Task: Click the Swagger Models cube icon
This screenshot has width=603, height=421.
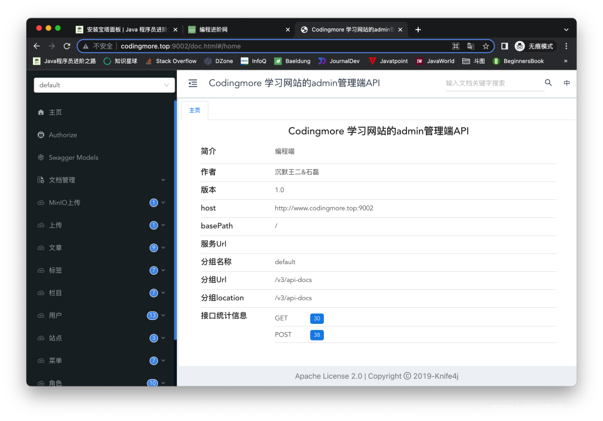Action: click(41, 157)
